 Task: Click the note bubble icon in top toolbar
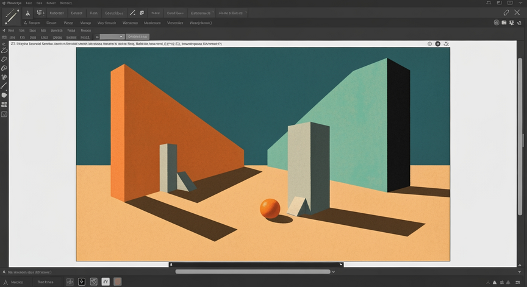[142, 13]
